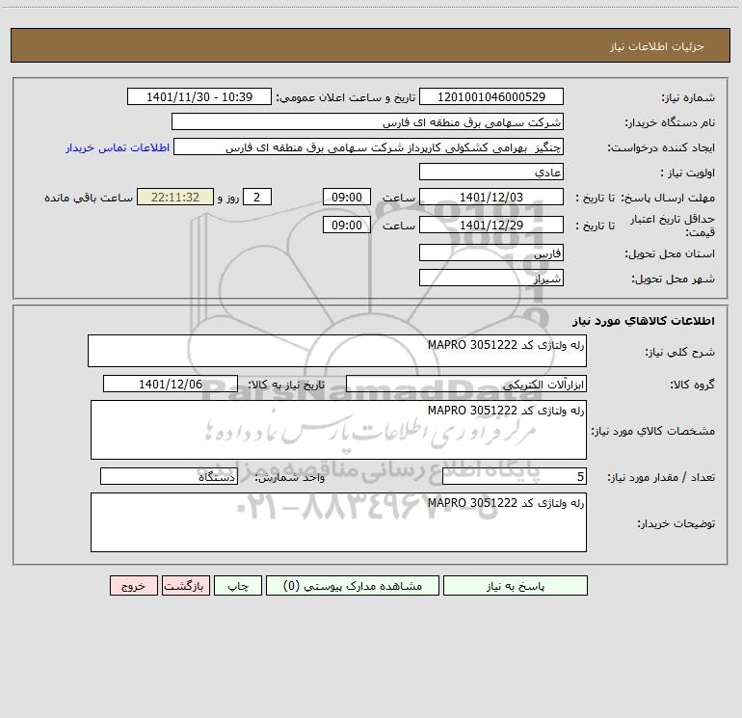Image resolution: width=742 pixels, height=718 pixels.
Task: Click remaining time countdown 22:11:32
Action: coord(175,197)
